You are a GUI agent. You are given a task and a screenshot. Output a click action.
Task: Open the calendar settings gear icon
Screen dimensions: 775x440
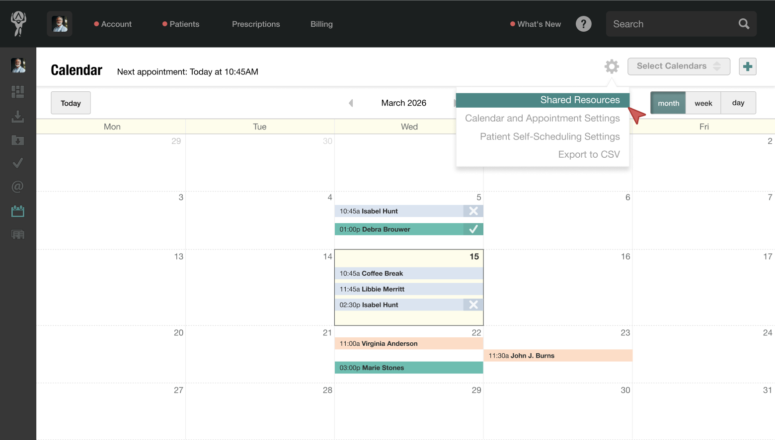[x=611, y=66]
